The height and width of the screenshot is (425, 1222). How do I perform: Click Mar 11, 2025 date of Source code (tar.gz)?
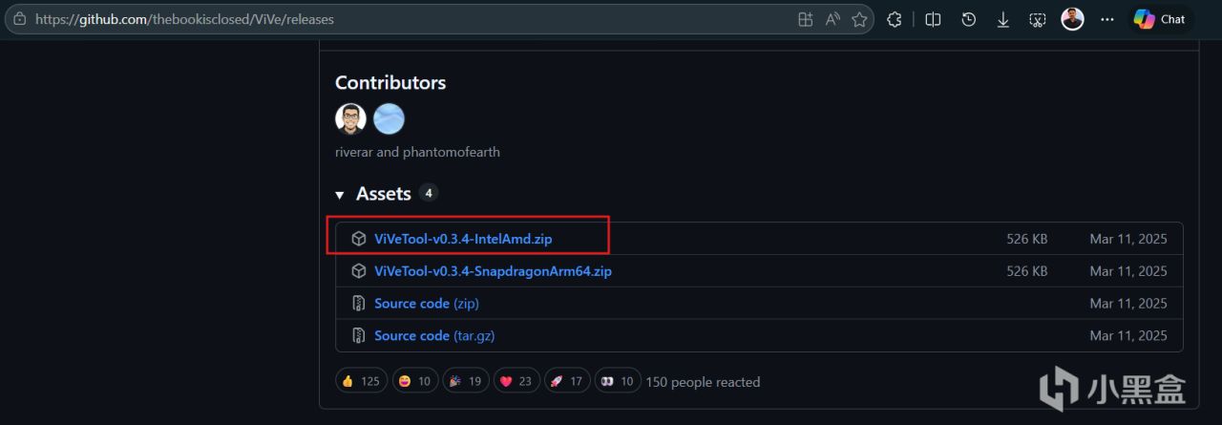pyautogui.click(x=1128, y=336)
